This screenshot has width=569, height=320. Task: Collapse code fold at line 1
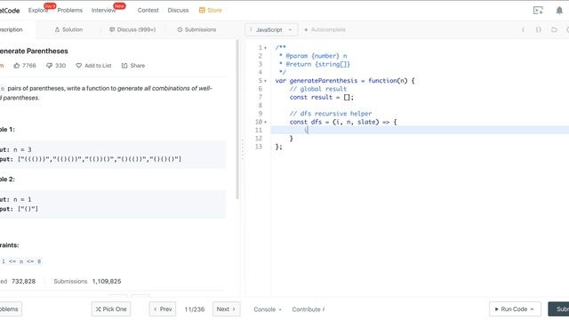(265, 48)
